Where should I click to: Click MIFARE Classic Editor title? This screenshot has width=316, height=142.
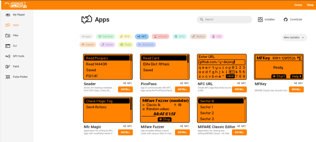(216, 127)
